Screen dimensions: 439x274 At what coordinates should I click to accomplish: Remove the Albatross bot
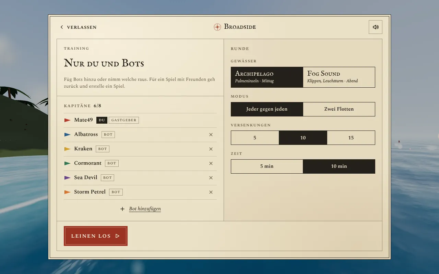pos(211,135)
